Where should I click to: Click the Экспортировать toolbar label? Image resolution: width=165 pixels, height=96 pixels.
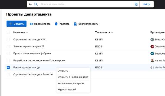[88, 24]
